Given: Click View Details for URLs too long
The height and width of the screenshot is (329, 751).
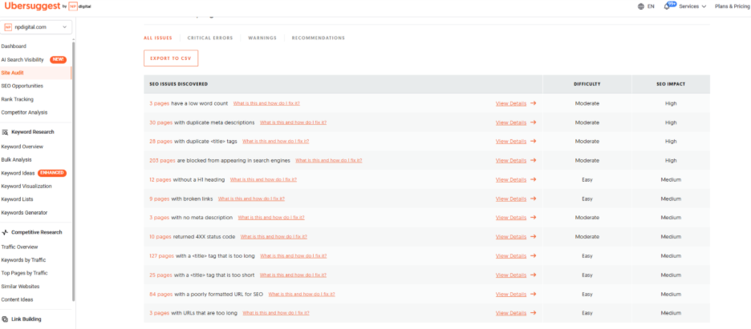Looking at the screenshot, I should 511,313.
